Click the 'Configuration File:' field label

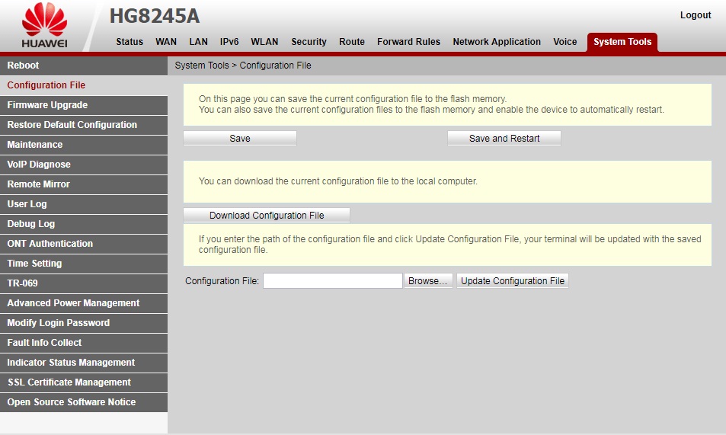(222, 281)
